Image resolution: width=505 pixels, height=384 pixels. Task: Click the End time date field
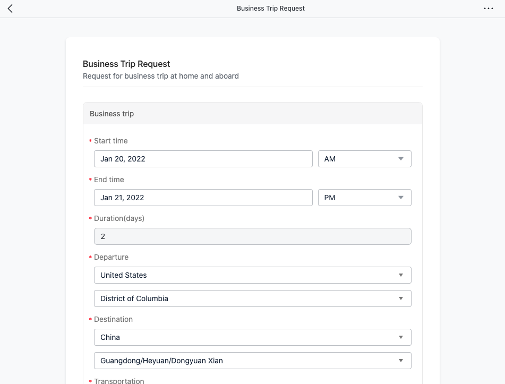[203, 197]
